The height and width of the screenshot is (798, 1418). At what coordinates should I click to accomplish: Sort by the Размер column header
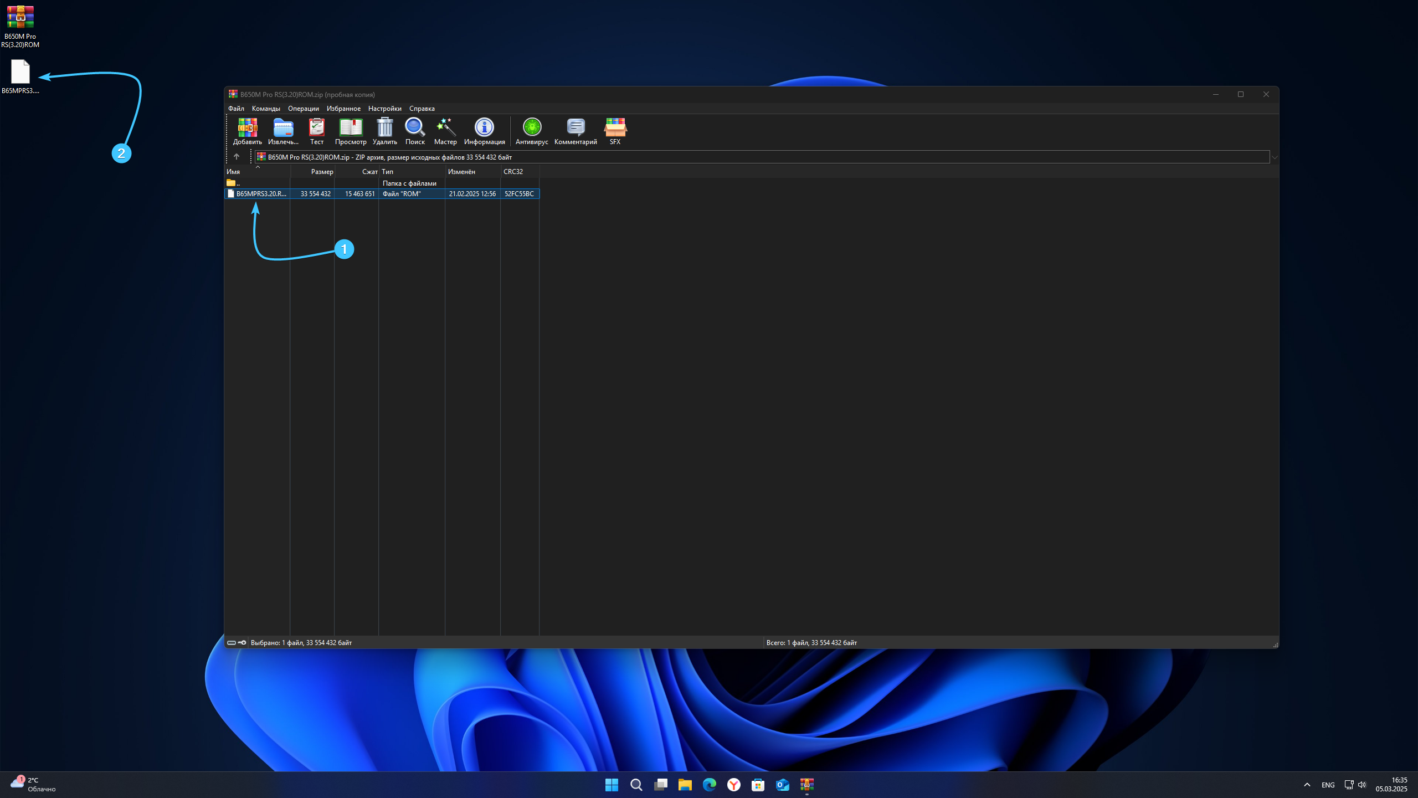pyautogui.click(x=312, y=172)
